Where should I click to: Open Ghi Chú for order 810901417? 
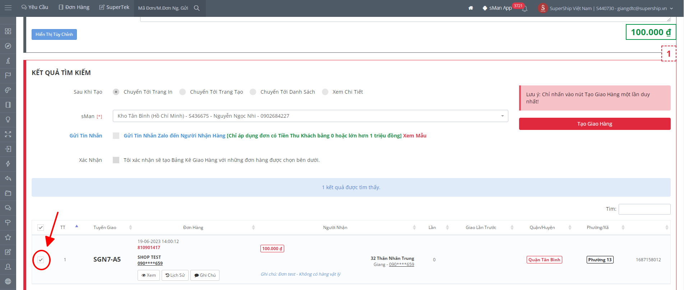point(205,275)
